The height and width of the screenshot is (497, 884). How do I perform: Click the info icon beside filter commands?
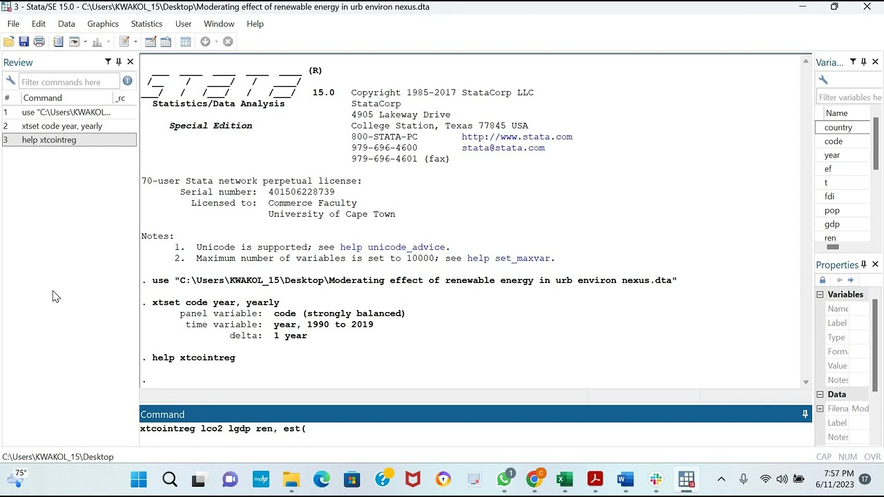[x=128, y=81]
